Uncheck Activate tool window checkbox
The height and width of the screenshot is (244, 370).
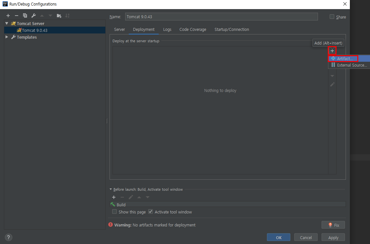click(x=151, y=212)
